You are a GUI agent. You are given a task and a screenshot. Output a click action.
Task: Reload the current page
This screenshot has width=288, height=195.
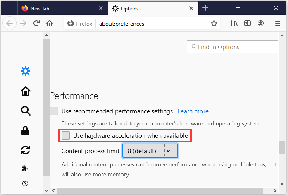(36, 23)
